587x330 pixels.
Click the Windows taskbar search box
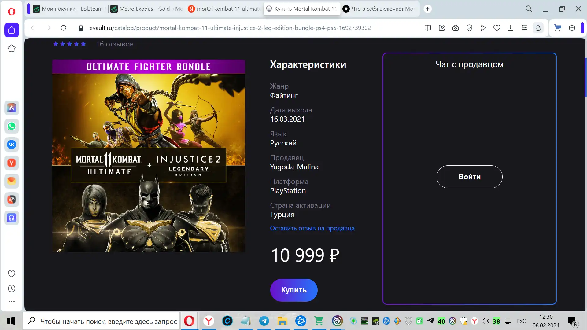click(x=101, y=321)
